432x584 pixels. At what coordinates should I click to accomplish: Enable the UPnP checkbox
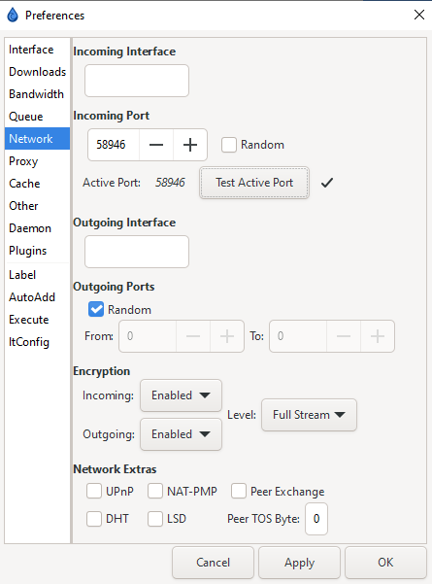(94, 491)
